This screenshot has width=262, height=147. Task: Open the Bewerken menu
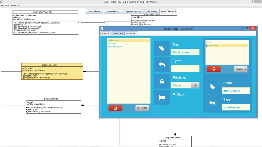click(15, 5)
